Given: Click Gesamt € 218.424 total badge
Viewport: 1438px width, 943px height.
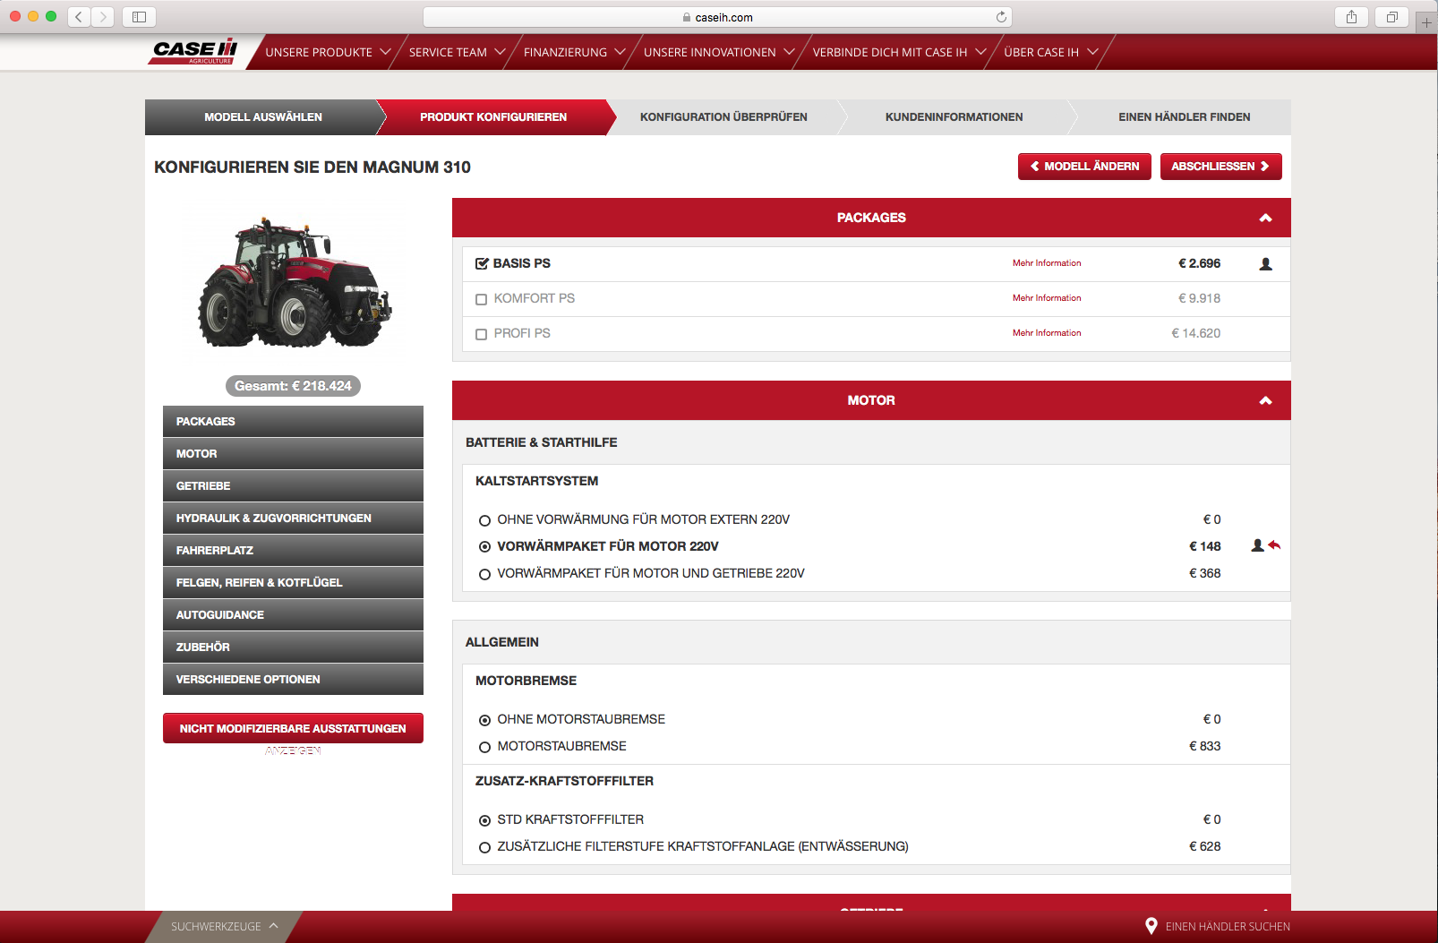Looking at the screenshot, I should tap(293, 386).
